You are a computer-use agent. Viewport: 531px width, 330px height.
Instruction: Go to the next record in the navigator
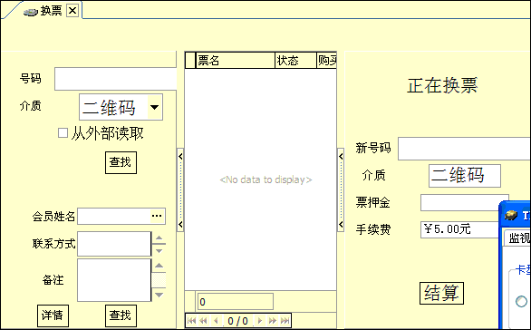tap(260, 321)
